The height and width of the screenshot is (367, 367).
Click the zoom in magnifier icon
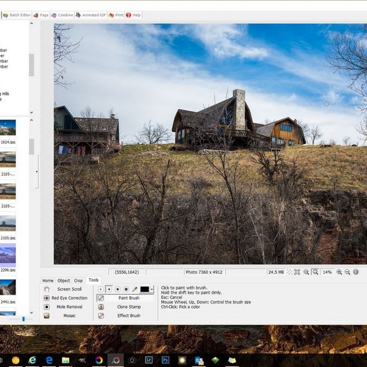(x=339, y=272)
